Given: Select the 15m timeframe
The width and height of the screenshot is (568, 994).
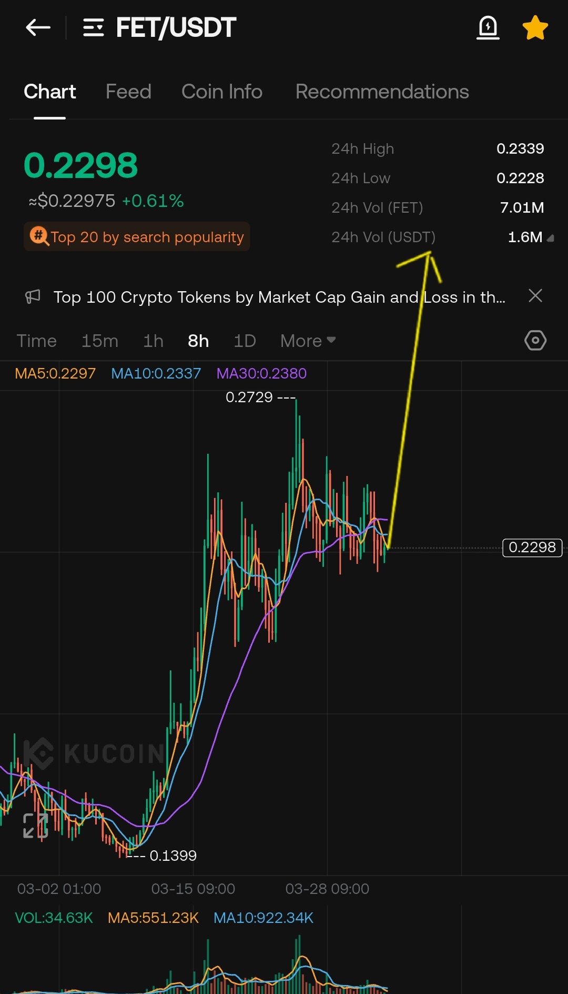Looking at the screenshot, I should (100, 341).
